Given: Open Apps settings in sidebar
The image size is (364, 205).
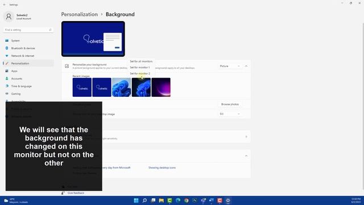Looking at the screenshot, I should tap(28, 71).
